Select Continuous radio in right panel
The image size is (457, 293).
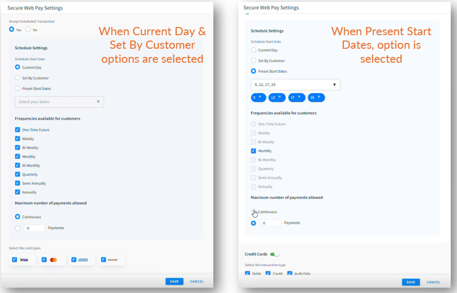point(254,212)
